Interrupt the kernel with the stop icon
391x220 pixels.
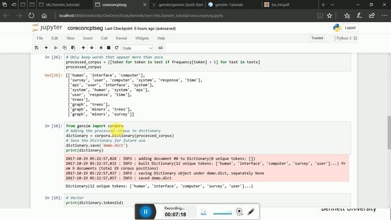(109, 48)
